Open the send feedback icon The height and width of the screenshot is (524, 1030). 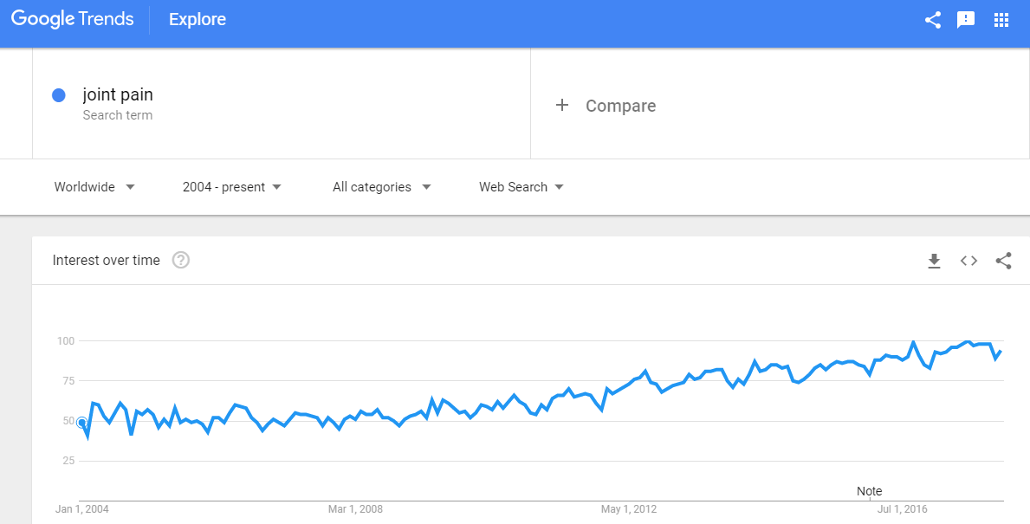click(966, 20)
